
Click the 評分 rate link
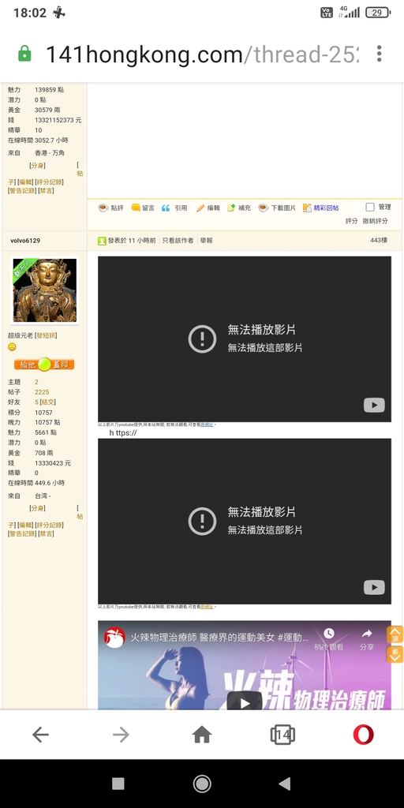pyautogui.click(x=351, y=221)
